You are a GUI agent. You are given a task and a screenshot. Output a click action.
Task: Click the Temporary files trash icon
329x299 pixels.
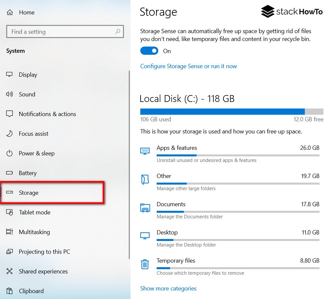tap(145, 264)
